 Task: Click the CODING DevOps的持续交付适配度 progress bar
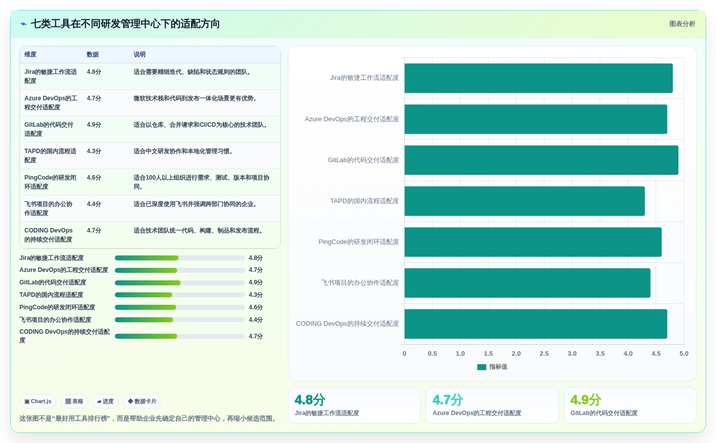point(180,336)
